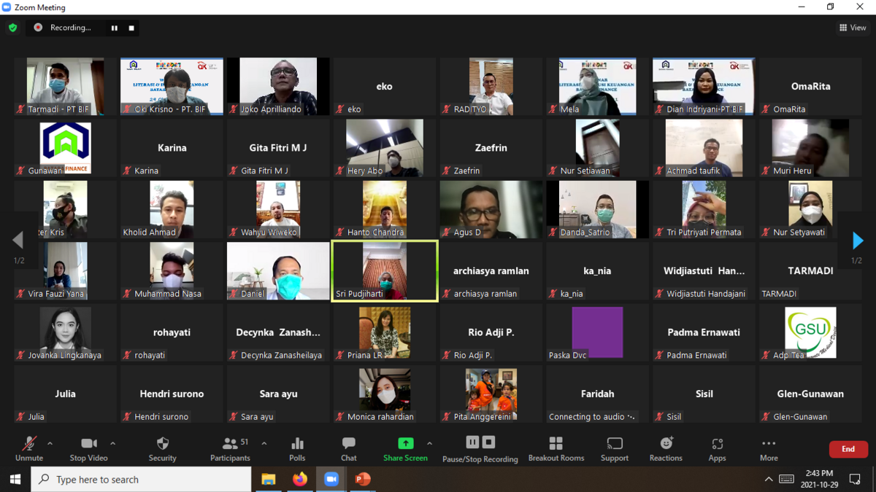The width and height of the screenshot is (876, 492).
Task: Open the Chat panel
Action: click(x=349, y=448)
